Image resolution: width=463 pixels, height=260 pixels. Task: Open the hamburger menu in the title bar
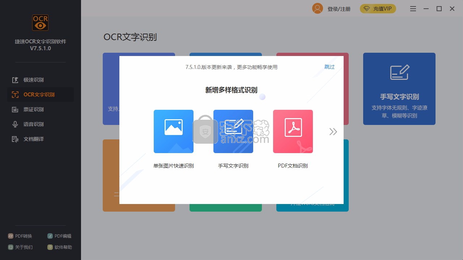(x=413, y=9)
